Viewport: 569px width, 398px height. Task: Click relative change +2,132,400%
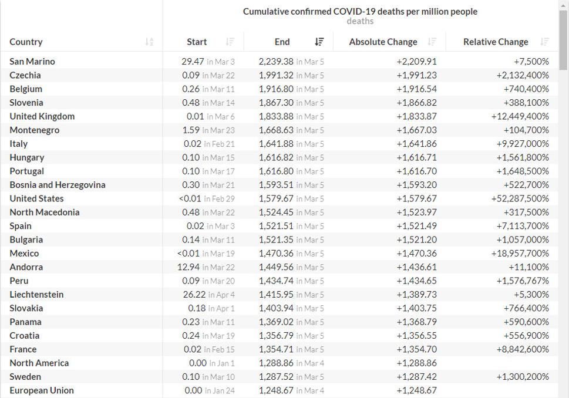point(523,75)
